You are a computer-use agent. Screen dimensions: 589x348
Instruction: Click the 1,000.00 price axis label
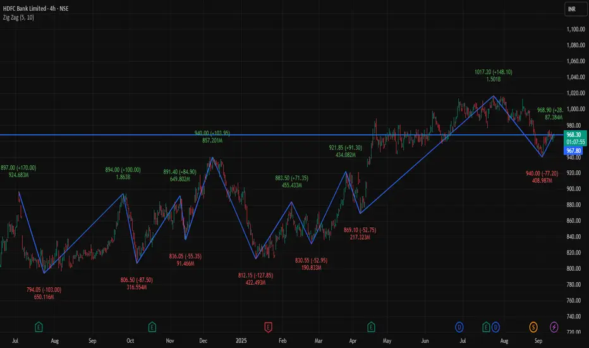coord(576,109)
